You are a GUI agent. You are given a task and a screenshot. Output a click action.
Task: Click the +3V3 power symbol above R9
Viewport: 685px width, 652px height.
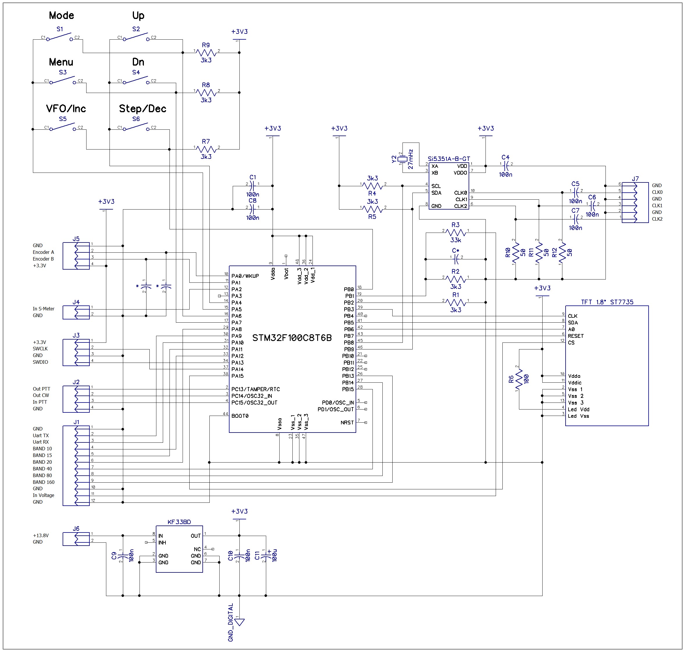tap(239, 32)
